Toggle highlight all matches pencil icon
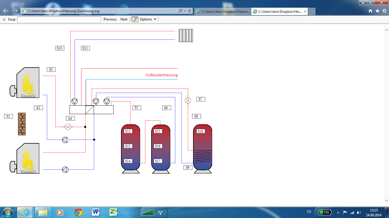The image size is (389, 218). coord(135,19)
